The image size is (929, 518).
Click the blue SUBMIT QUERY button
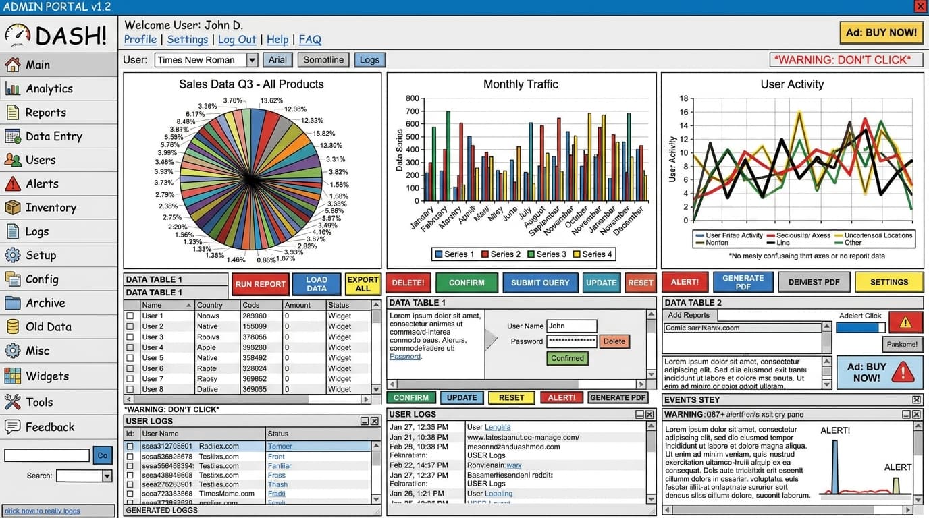click(x=540, y=283)
